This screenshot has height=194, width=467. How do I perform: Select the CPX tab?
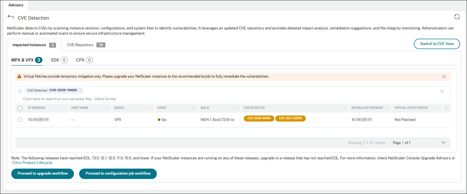coord(85,60)
